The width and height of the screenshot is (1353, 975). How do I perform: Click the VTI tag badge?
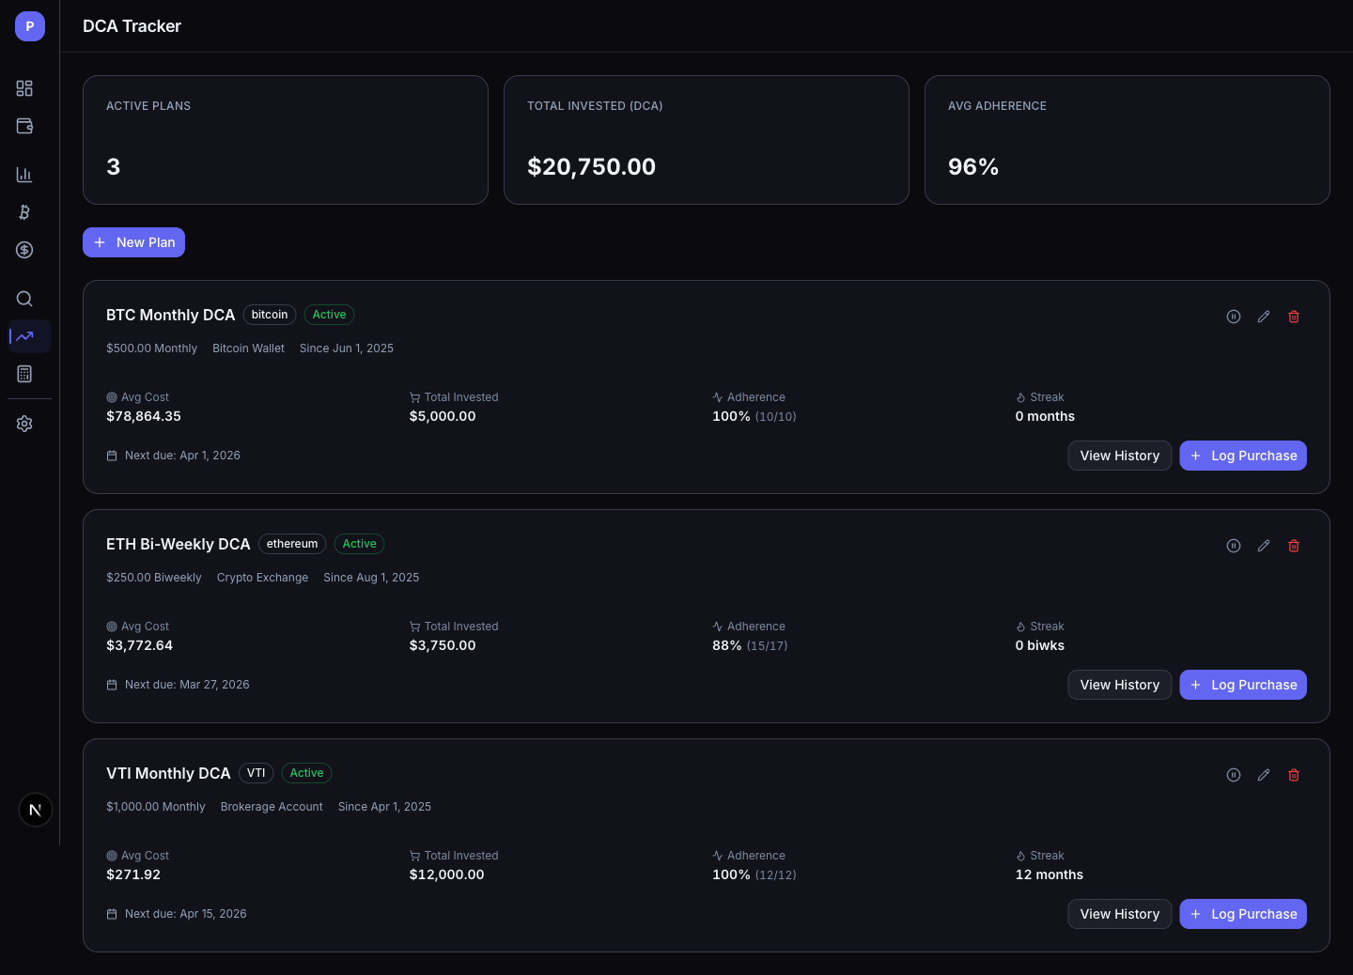pyautogui.click(x=257, y=773)
